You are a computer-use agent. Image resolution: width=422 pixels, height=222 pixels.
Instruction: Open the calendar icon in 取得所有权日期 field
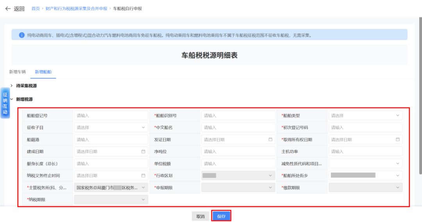click(x=397, y=140)
